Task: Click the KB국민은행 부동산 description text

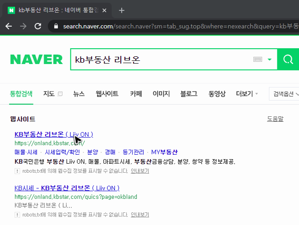Action: (x=125, y=162)
